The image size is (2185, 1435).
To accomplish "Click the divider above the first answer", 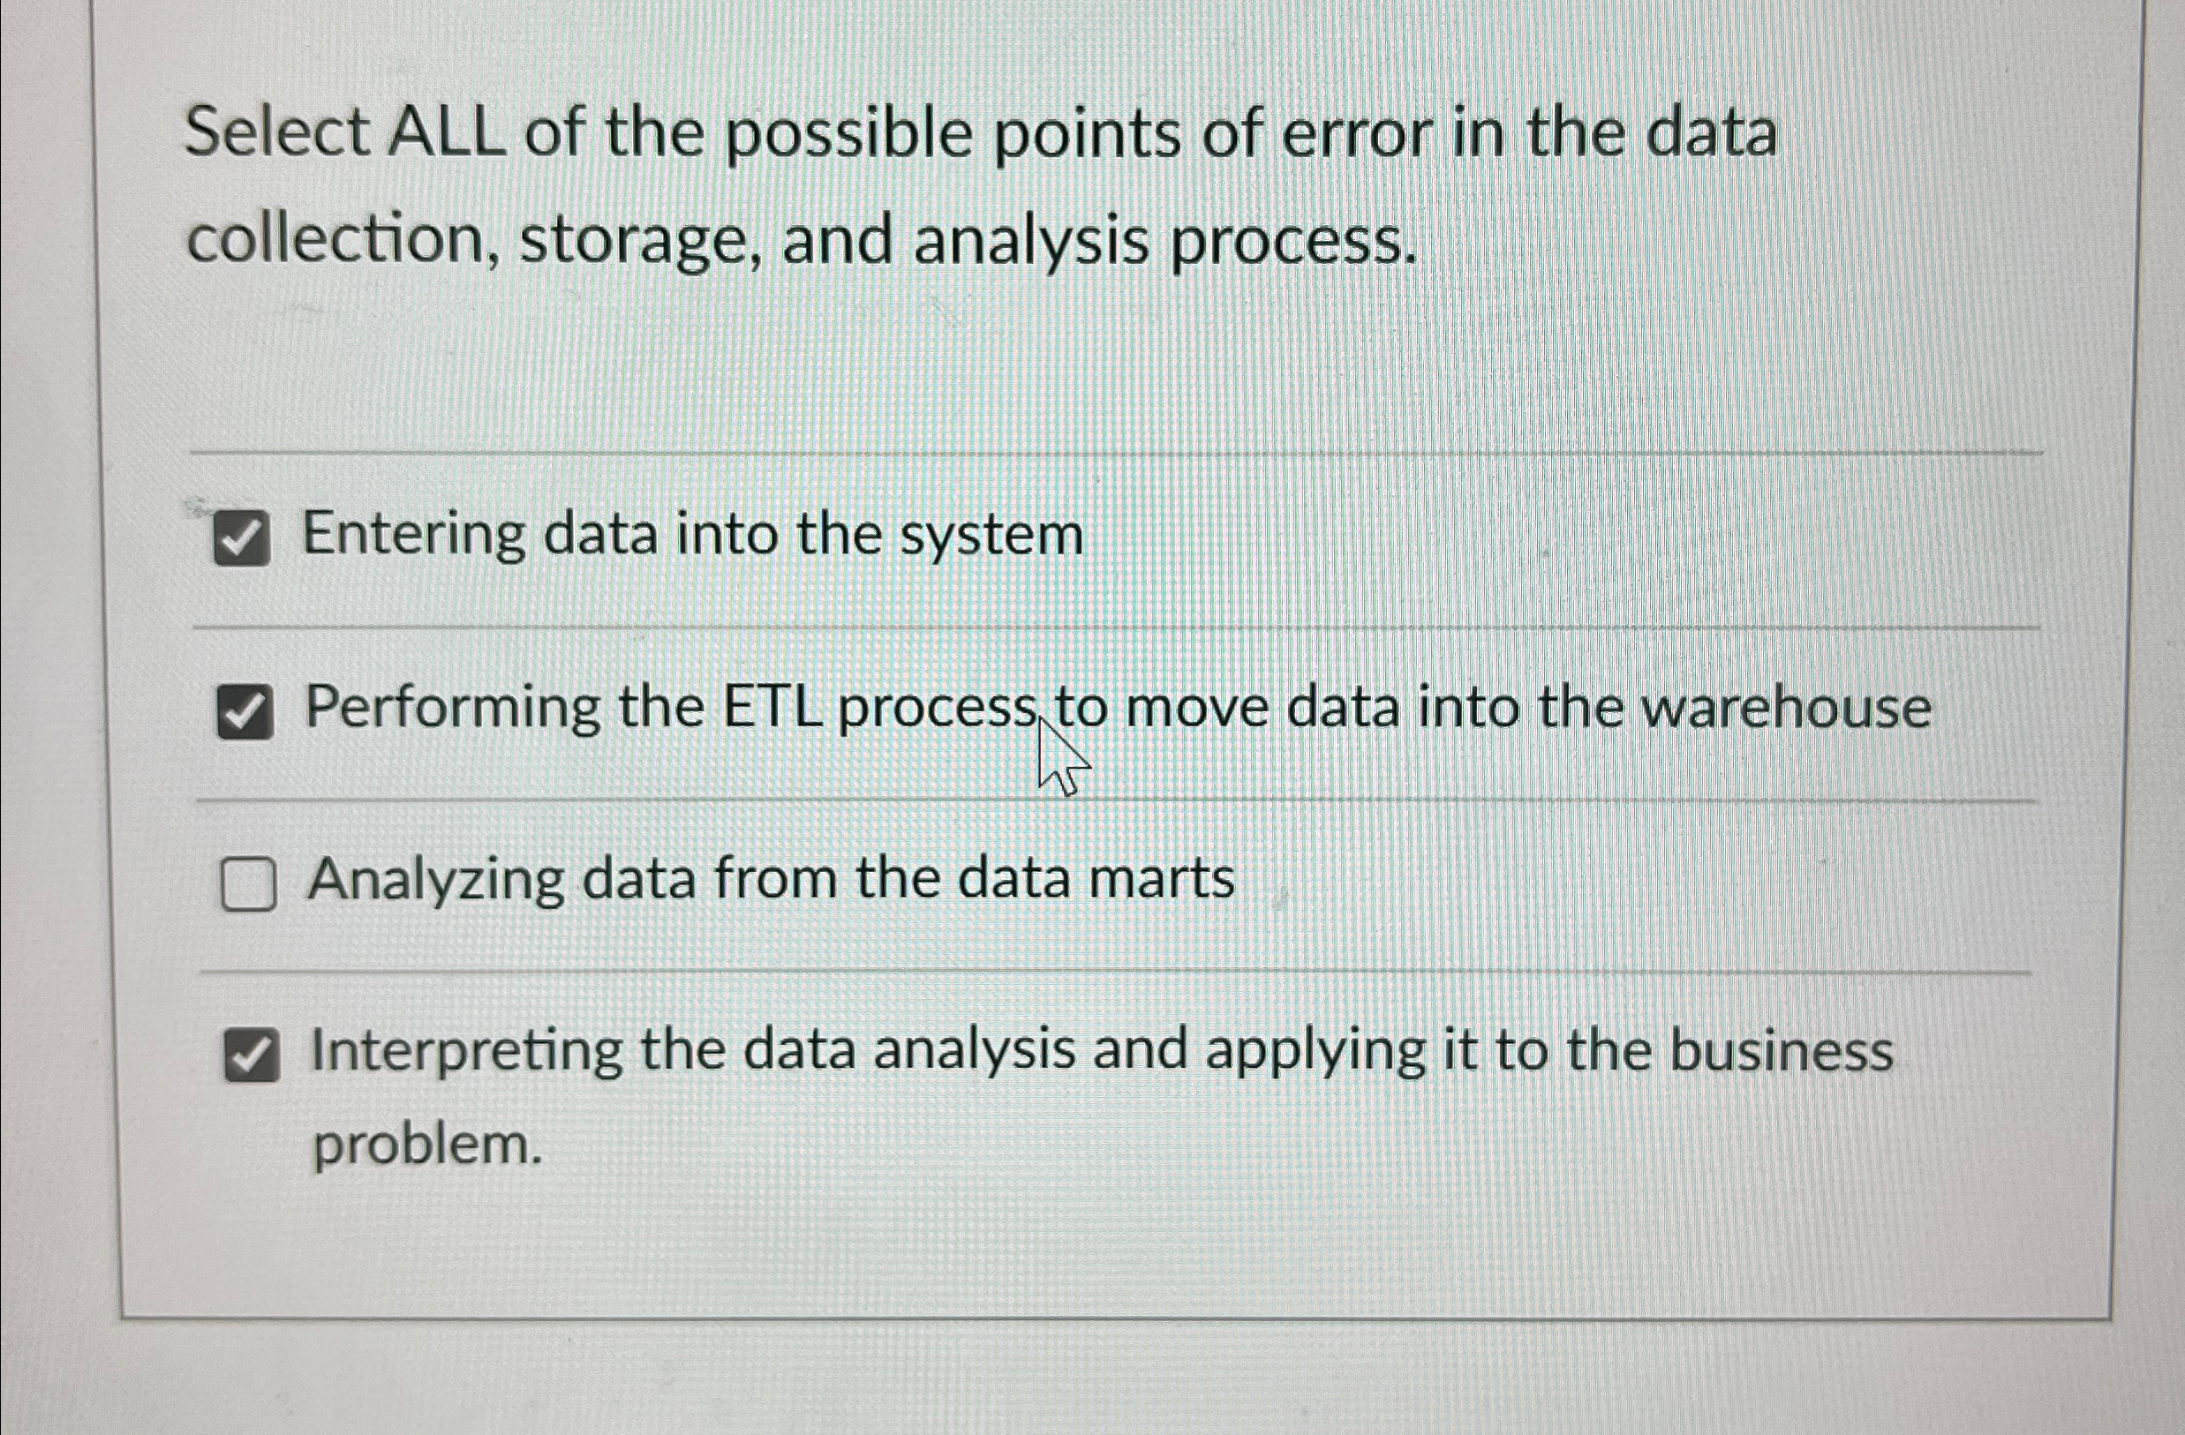I will 1102,452.
